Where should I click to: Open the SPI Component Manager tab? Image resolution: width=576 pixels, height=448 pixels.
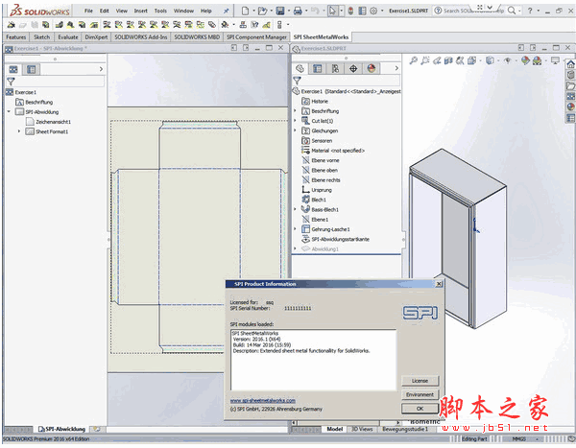pyautogui.click(x=256, y=37)
